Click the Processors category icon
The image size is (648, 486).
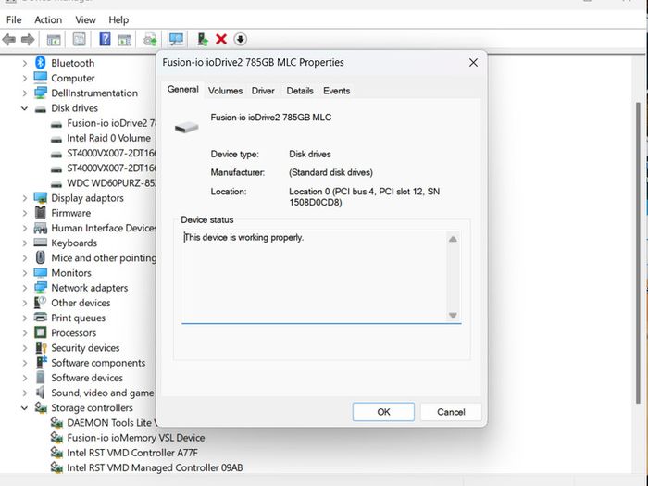pos(41,332)
